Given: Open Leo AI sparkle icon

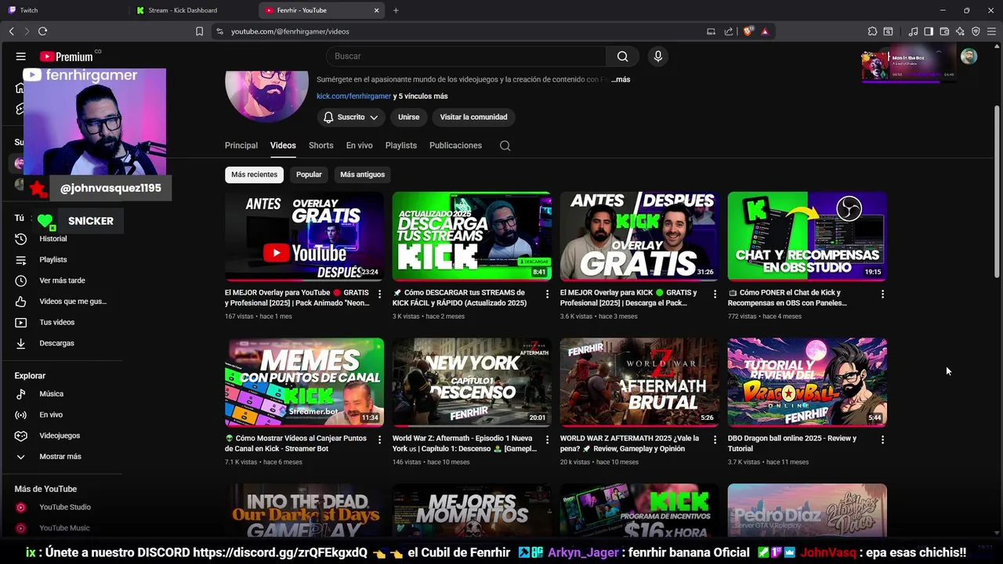Looking at the screenshot, I should point(960,31).
